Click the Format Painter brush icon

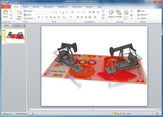pos(11,18)
